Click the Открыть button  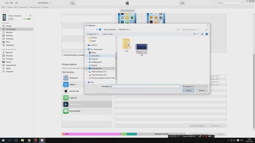tap(188, 91)
